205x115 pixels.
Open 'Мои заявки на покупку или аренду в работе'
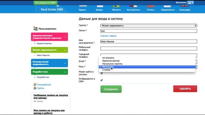point(49,111)
